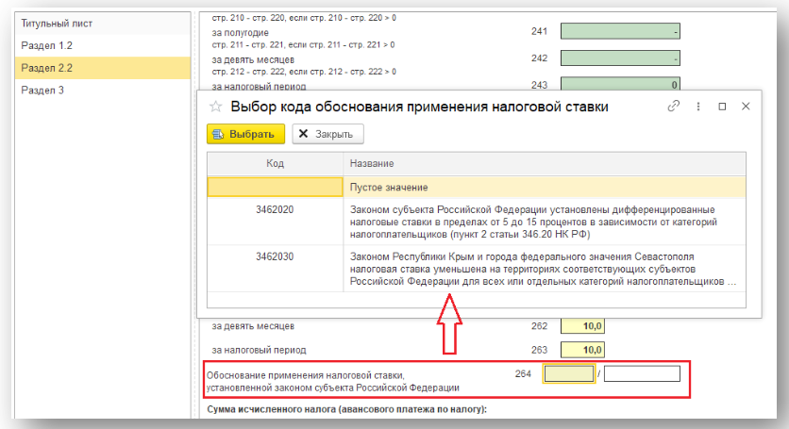The image size is (789, 429).
Task: Copy link using the chain icon
Action: coord(674,107)
